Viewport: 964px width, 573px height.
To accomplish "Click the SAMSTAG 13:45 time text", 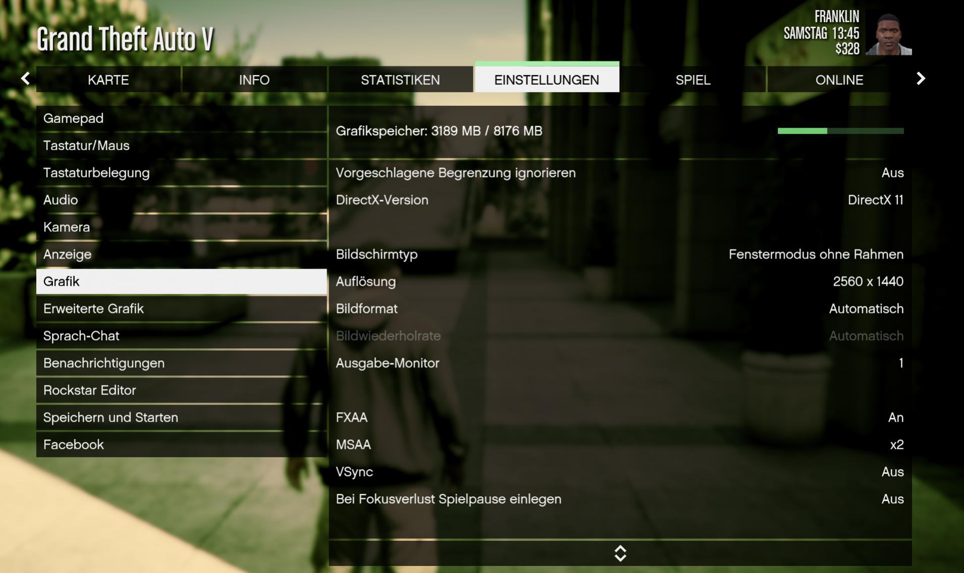I will click(x=821, y=33).
